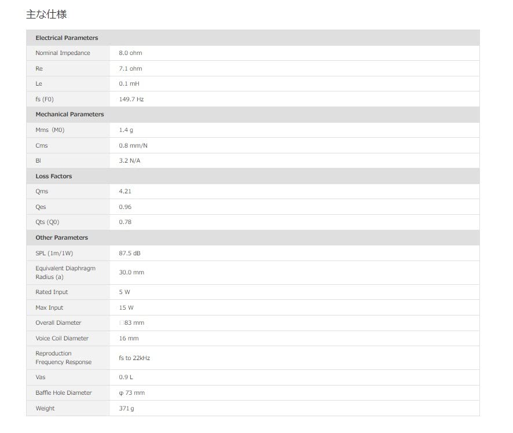Select the 3.2 N/A Bl value

(129, 160)
